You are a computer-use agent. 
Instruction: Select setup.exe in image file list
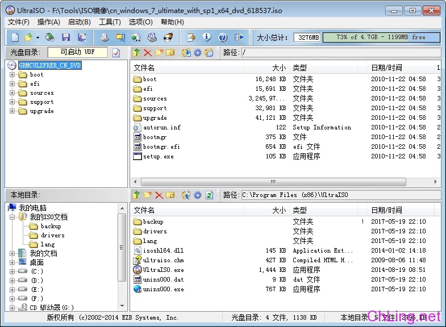(x=158, y=156)
